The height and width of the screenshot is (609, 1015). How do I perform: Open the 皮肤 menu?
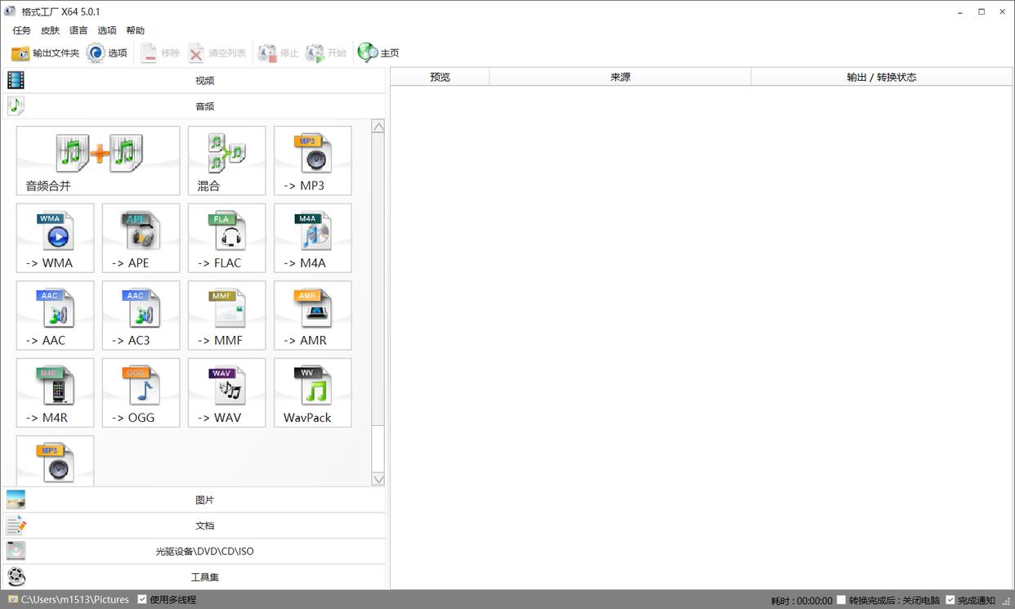(50, 30)
